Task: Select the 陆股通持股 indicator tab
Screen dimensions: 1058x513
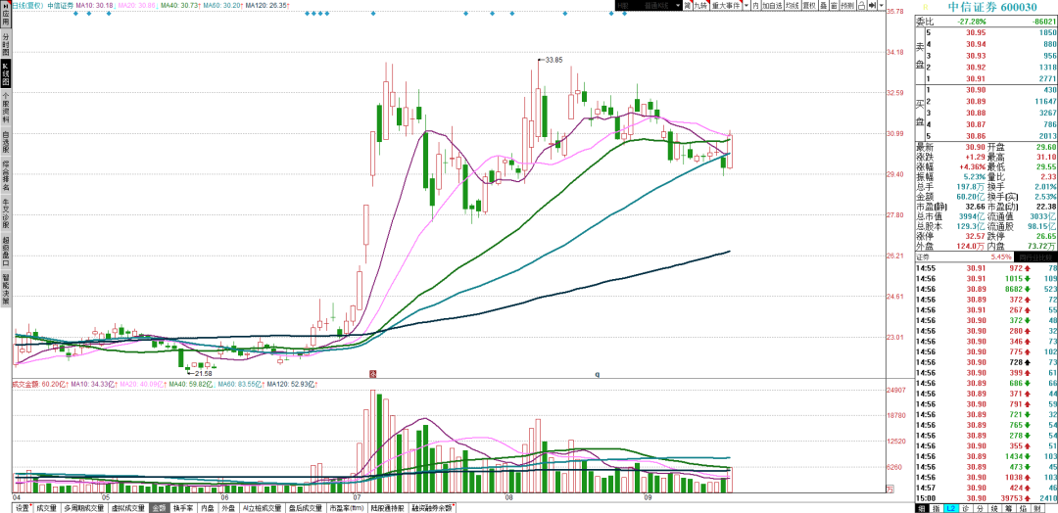Action: click(x=387, y=507)
